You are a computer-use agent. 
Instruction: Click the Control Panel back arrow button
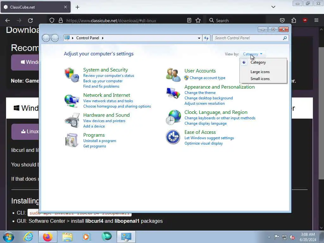pos(46,38)
